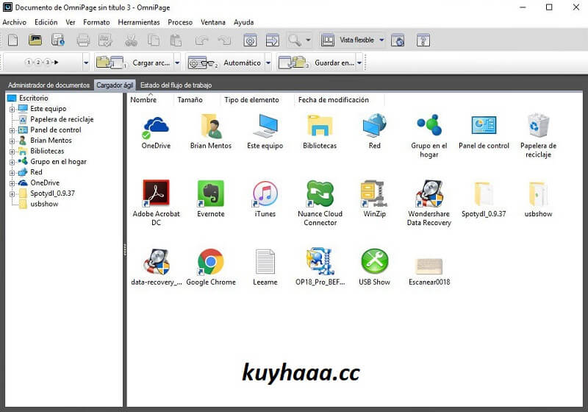Open the Cargar arc... dropdown arrow
Viewport: 588px width, 412px height.
tap(177, 63)
